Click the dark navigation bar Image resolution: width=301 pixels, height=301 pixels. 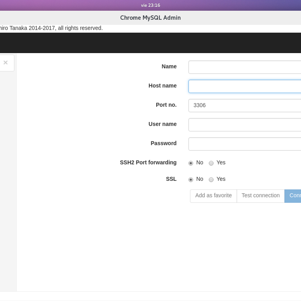(x=150, y=43)
